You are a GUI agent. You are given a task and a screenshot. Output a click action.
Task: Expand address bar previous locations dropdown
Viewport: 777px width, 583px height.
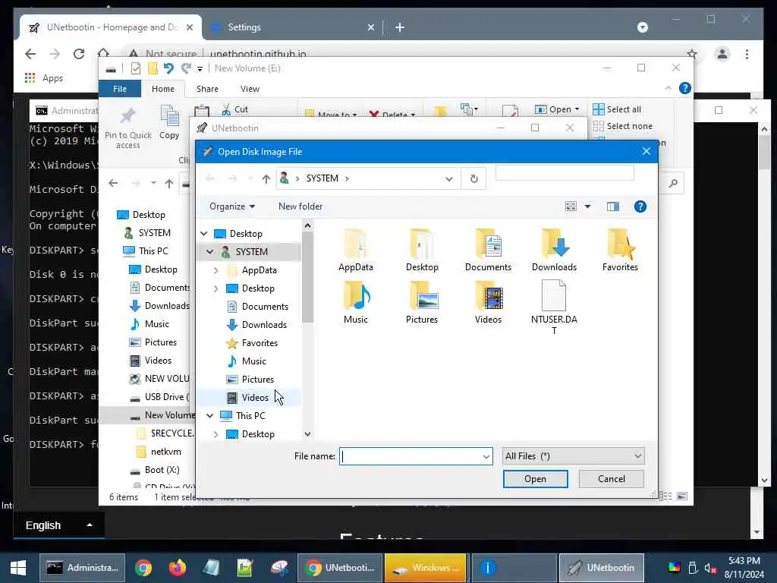(x=449, y=178)
